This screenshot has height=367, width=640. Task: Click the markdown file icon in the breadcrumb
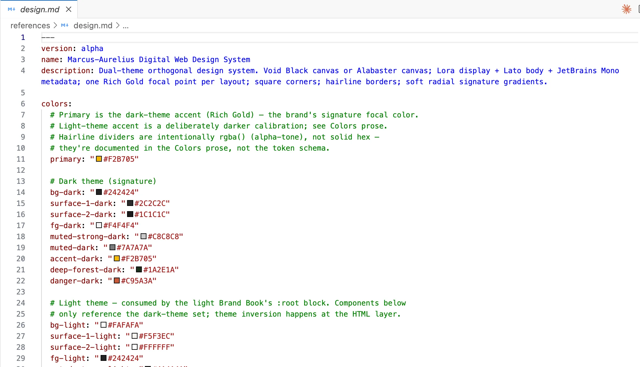(x=65, y=26)
